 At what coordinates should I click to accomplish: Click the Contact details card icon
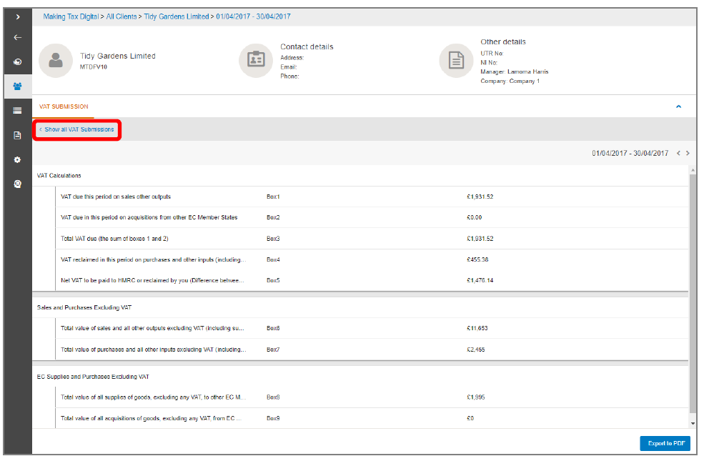(x=256, y=61)
